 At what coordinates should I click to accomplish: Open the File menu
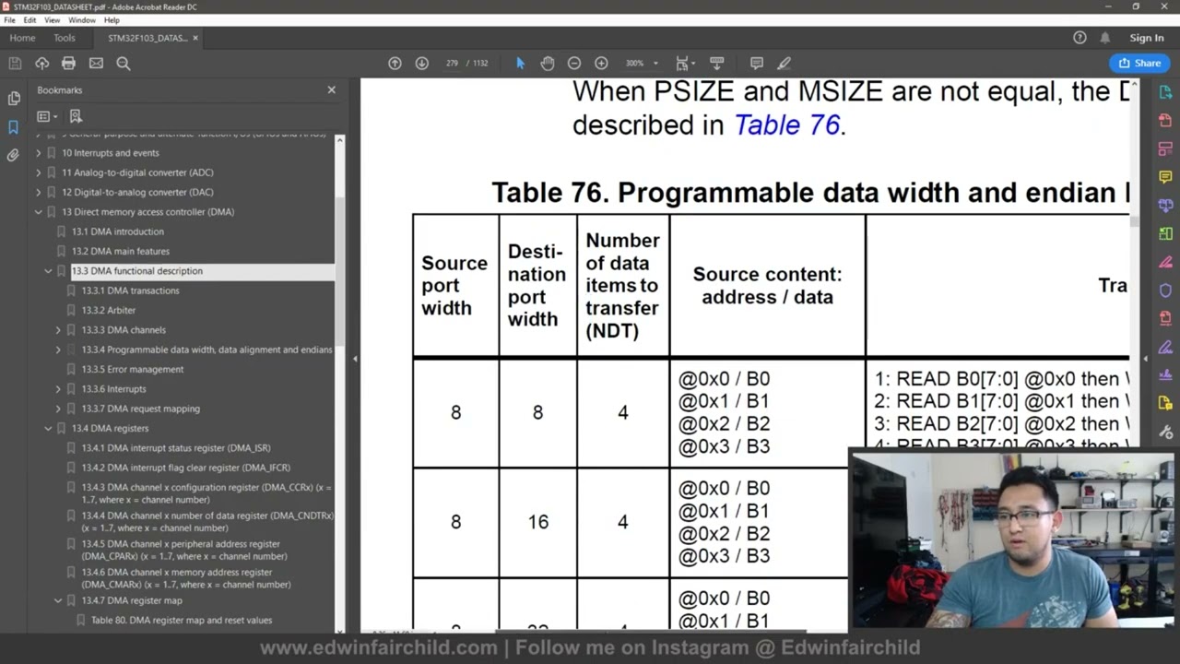point(9,20)
